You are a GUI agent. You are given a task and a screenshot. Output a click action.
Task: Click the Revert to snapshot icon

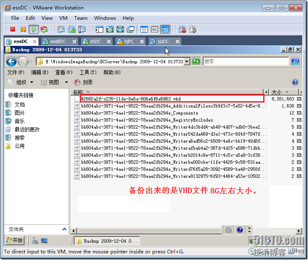coord(71,29)
